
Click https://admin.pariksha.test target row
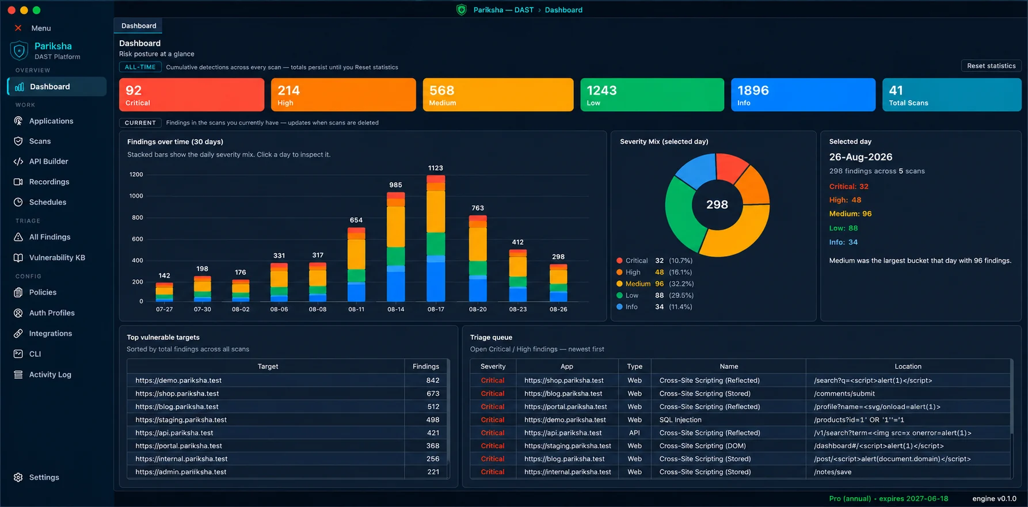click(x=287, y=472)
